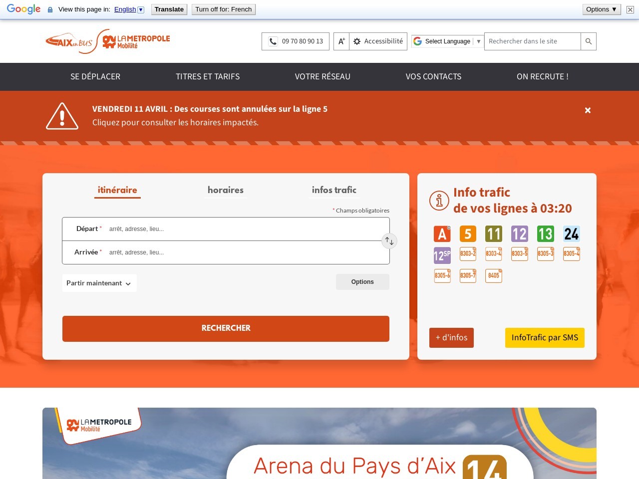639x479 pixels.
Task: Open line 8303-5 traffic info
Action: (520, 254)
